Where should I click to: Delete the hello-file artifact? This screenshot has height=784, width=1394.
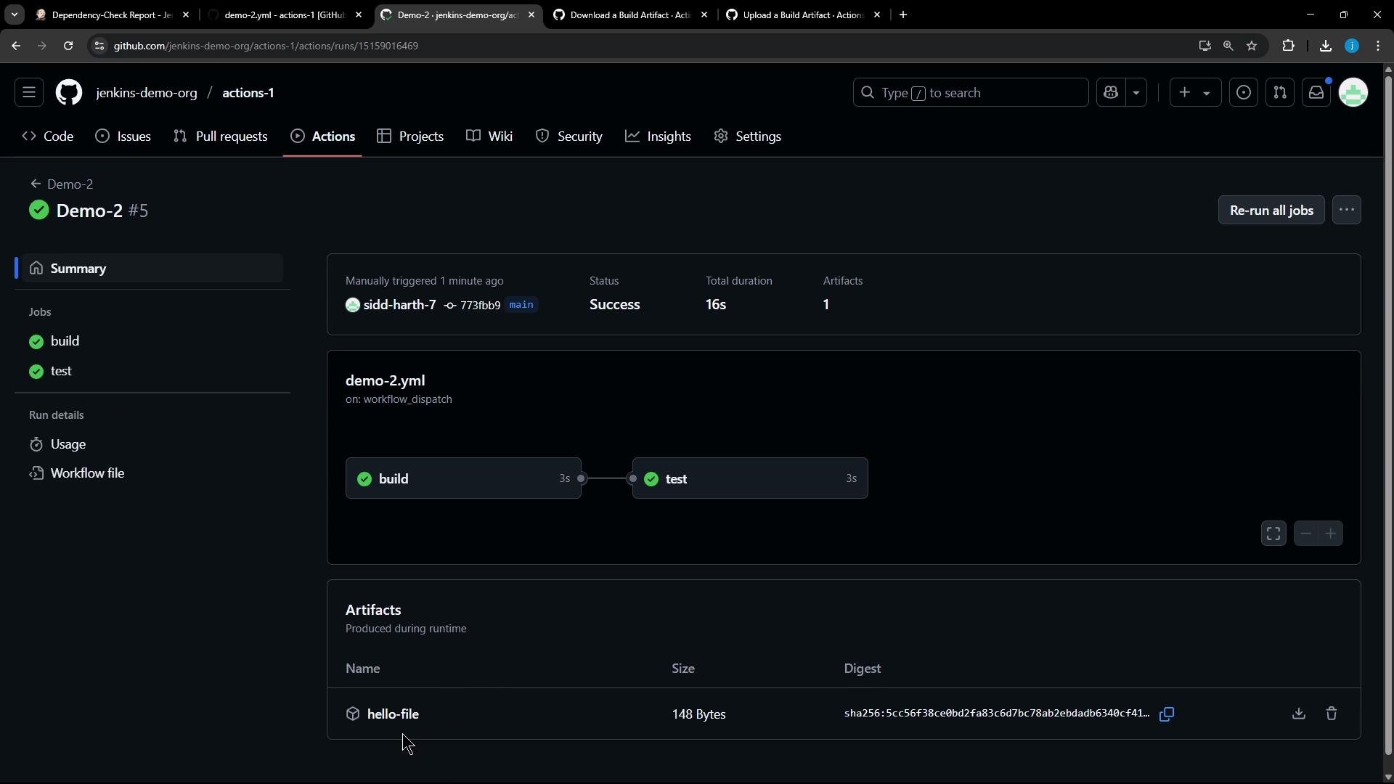[x=1332, y=714]
